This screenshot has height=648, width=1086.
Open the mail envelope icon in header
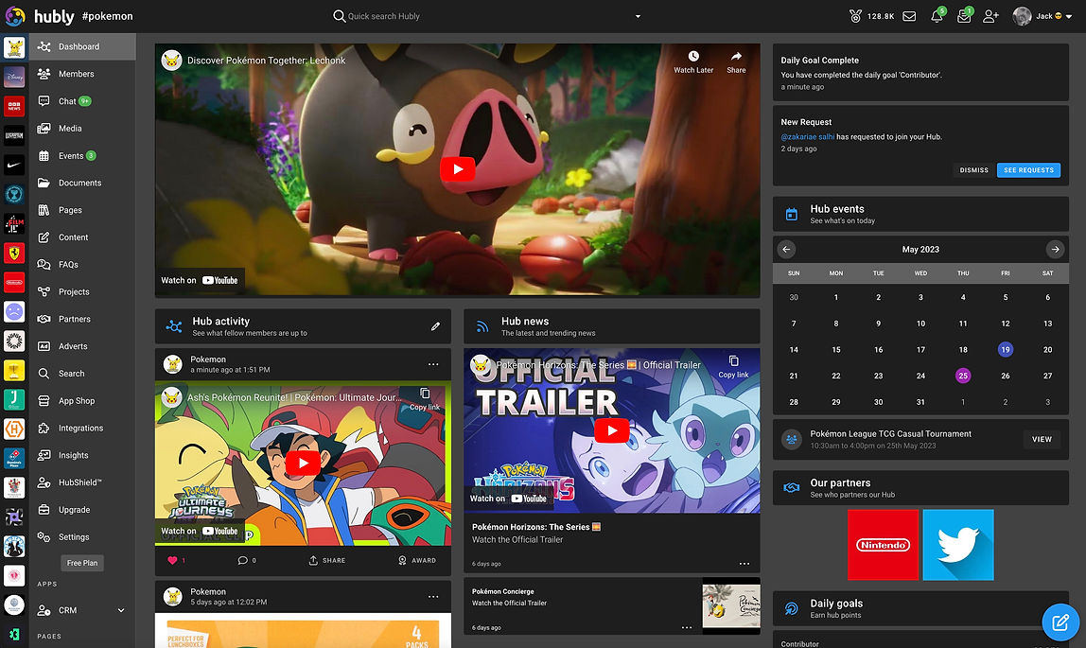[909, 16]
